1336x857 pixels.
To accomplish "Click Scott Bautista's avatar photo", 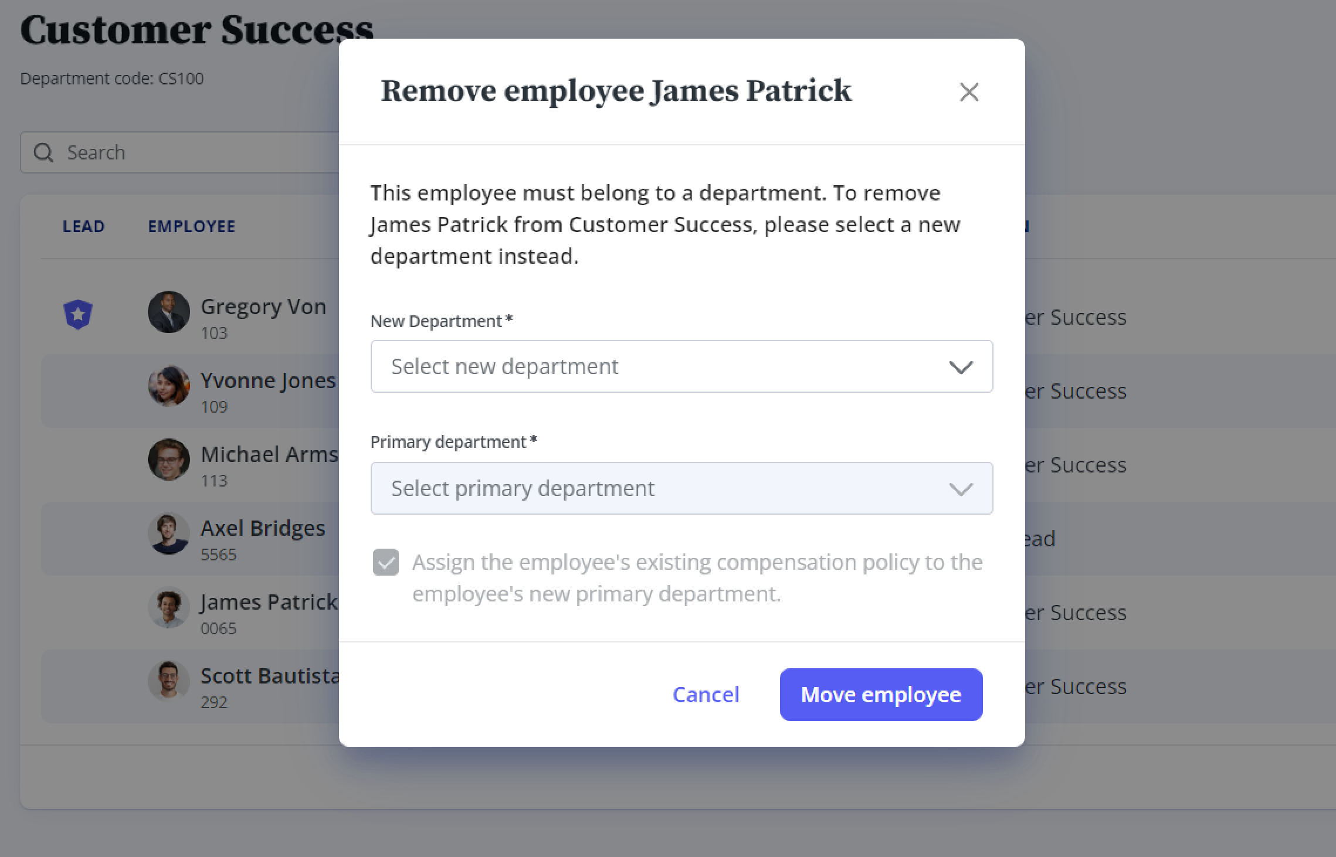I will click(x=169, y=681).
